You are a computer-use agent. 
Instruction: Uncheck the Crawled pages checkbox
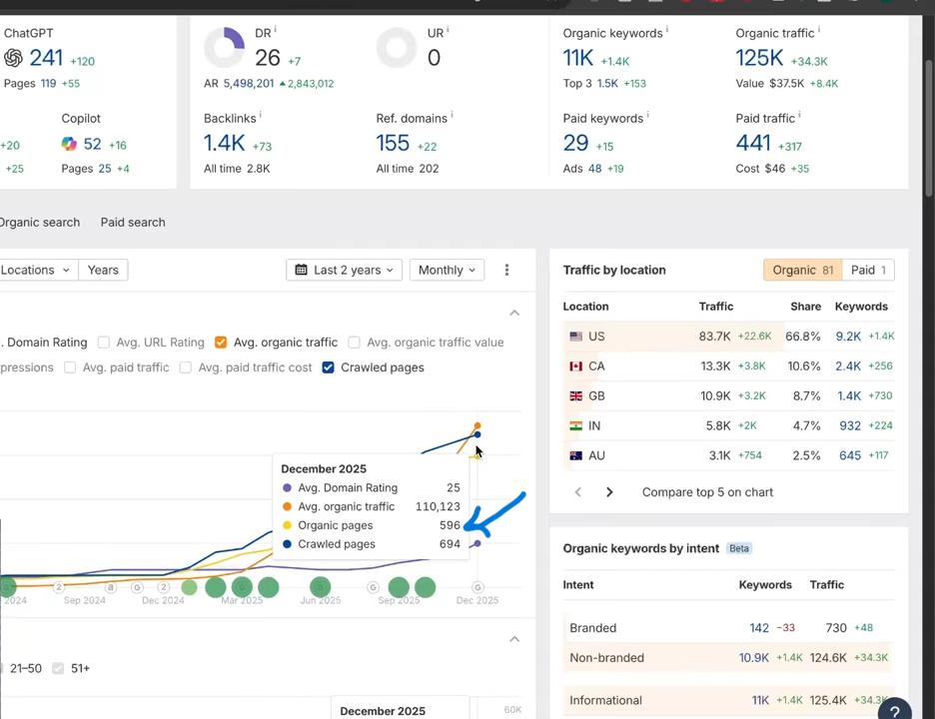tap(328, 367)
